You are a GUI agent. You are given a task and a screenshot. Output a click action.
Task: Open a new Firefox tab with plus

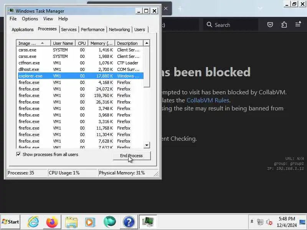(x=180, y=8)
